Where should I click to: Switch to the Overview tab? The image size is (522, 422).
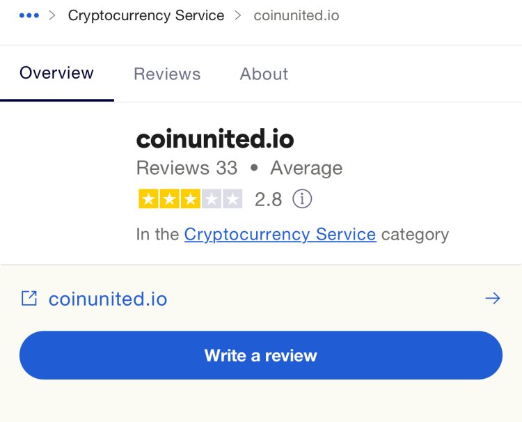56,73
